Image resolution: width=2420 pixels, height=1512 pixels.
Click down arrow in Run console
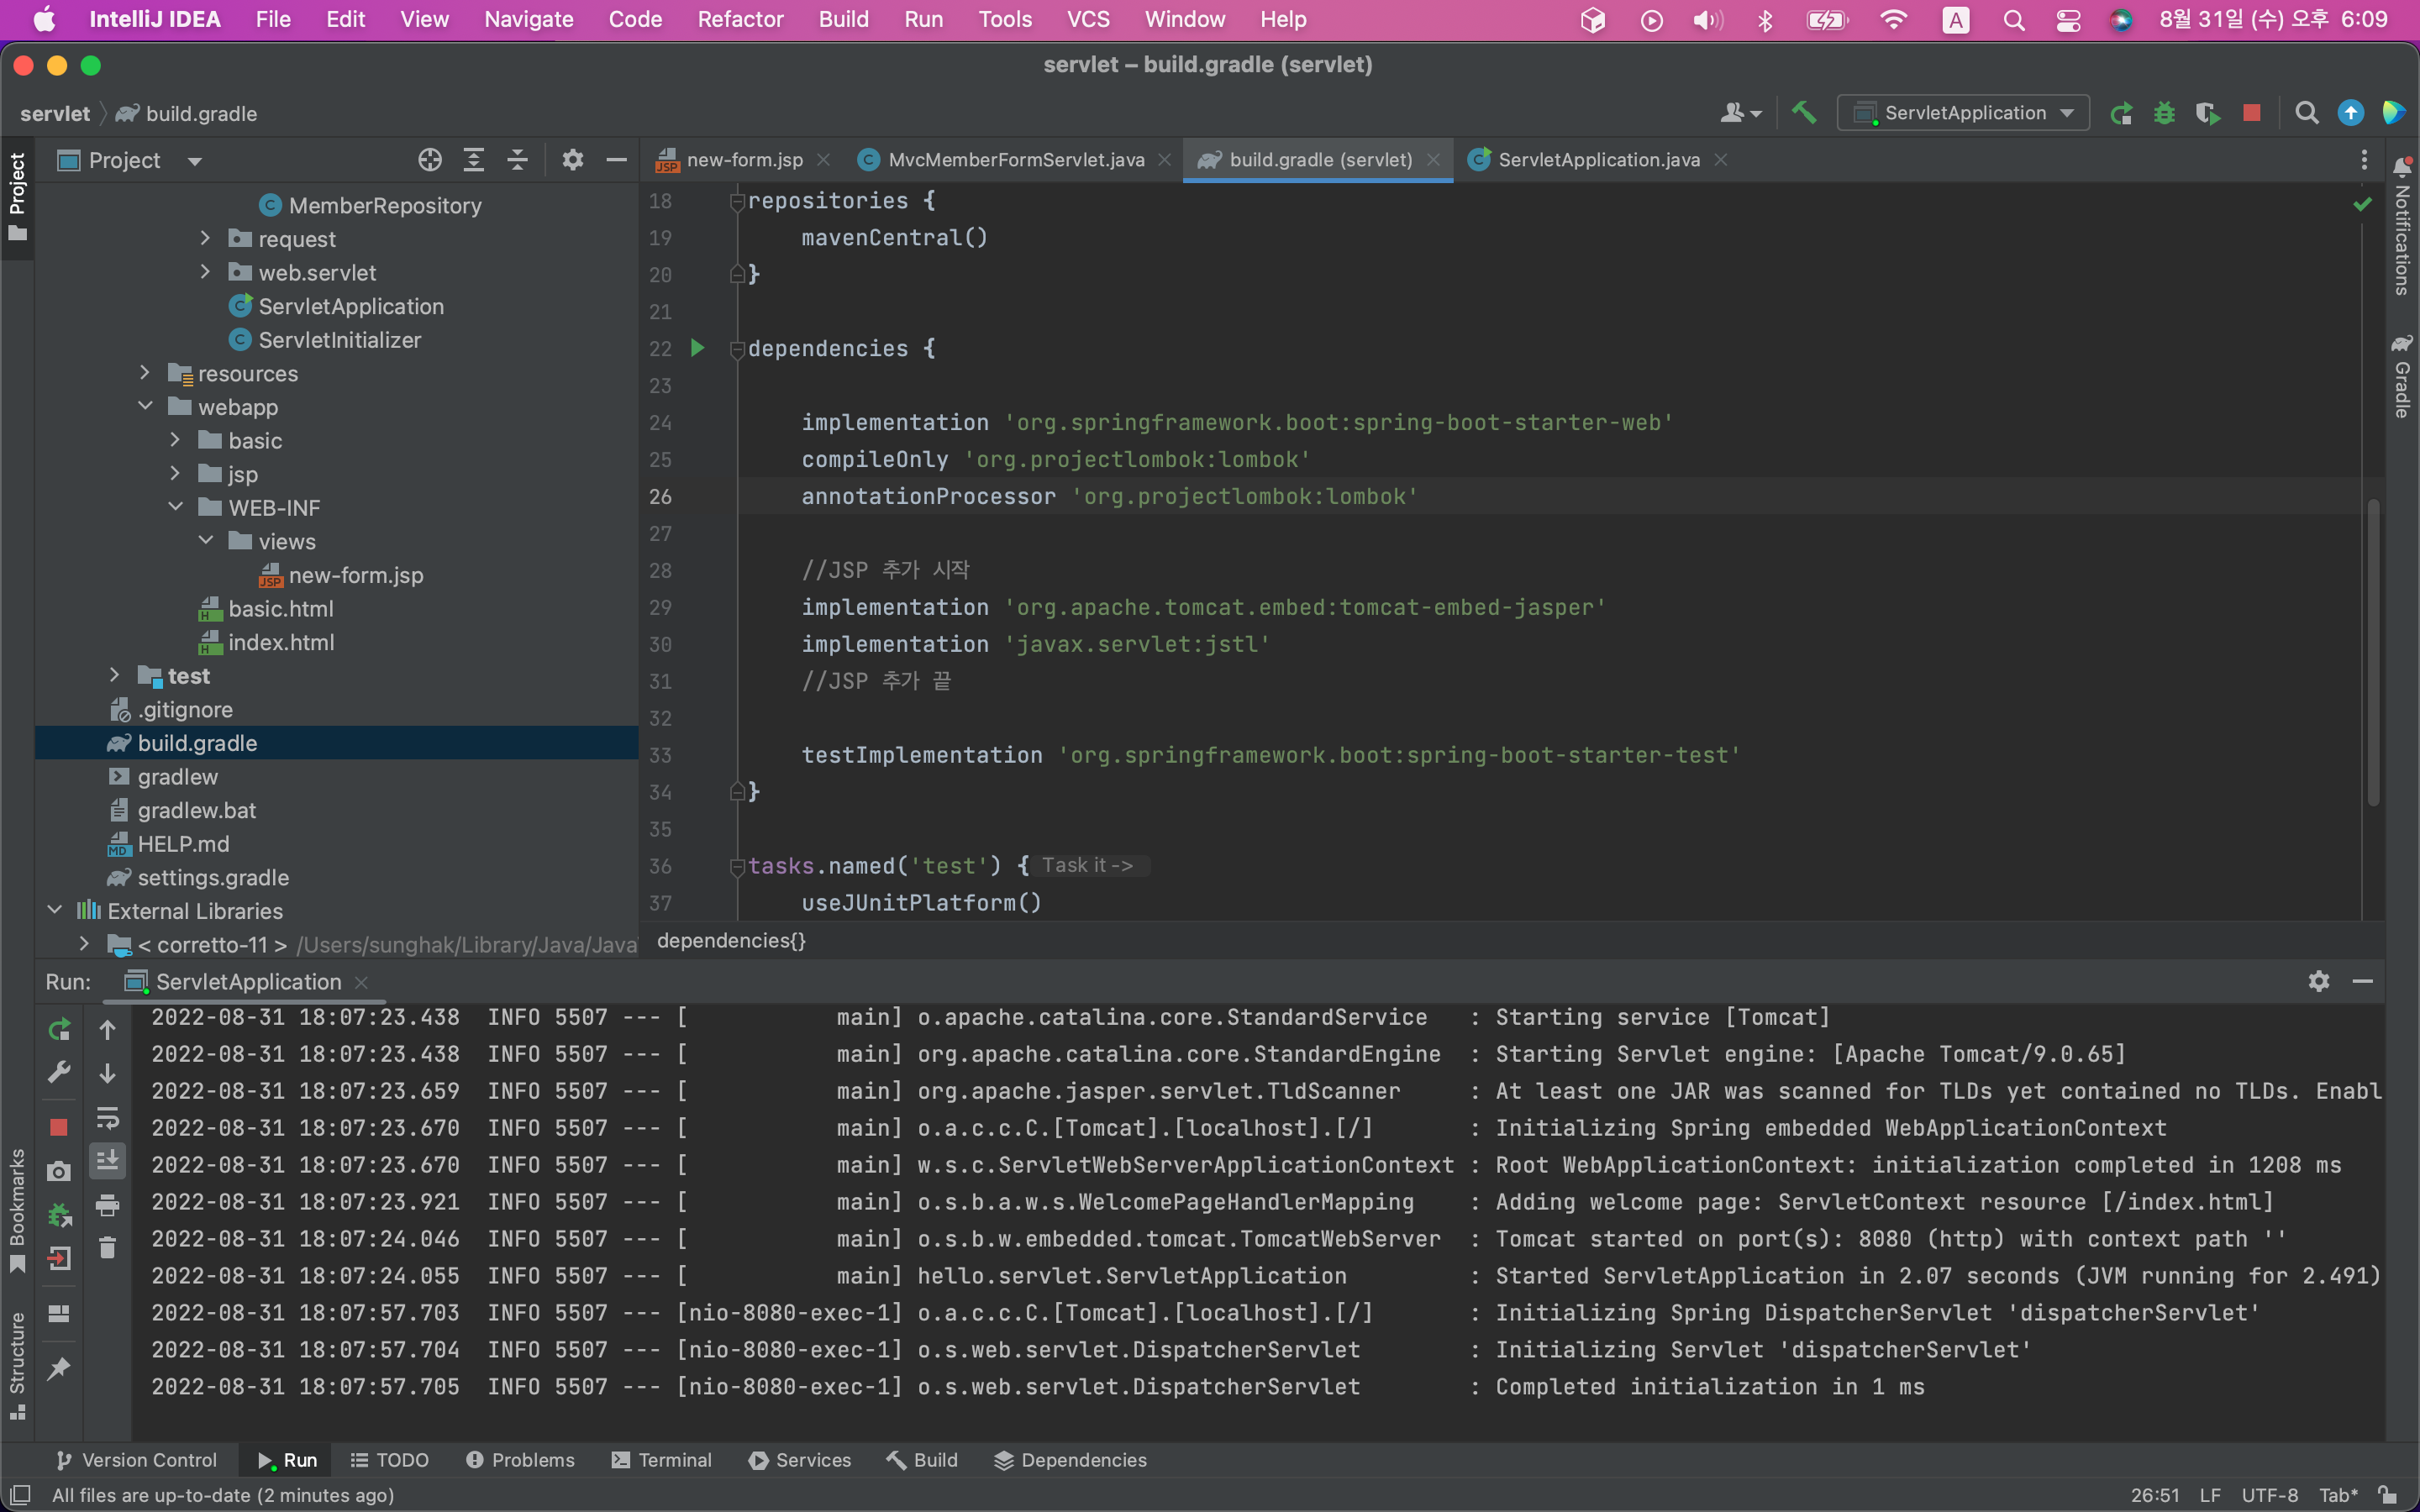coord(107,1073)
